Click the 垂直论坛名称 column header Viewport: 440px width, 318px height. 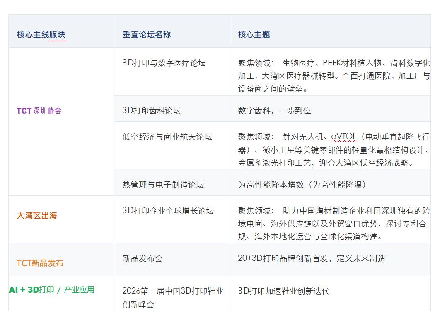[147, 34]
